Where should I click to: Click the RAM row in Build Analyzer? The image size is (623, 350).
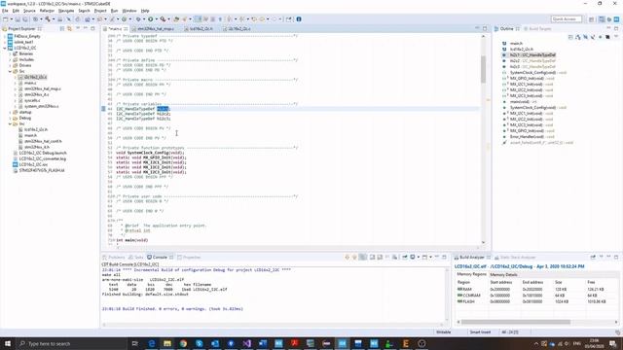536,290
